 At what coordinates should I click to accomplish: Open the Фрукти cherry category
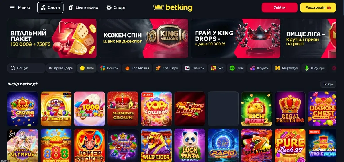259,68
